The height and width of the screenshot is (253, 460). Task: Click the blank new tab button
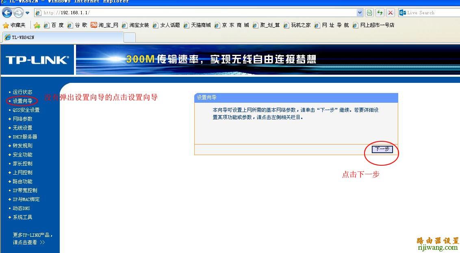click(x=130, y=38)
